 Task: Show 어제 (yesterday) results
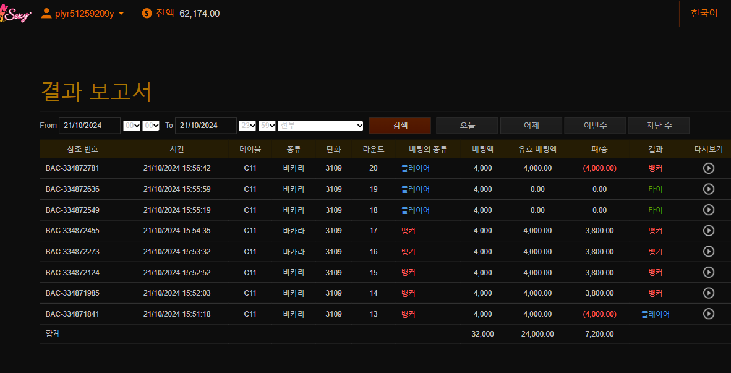[531, 126]
